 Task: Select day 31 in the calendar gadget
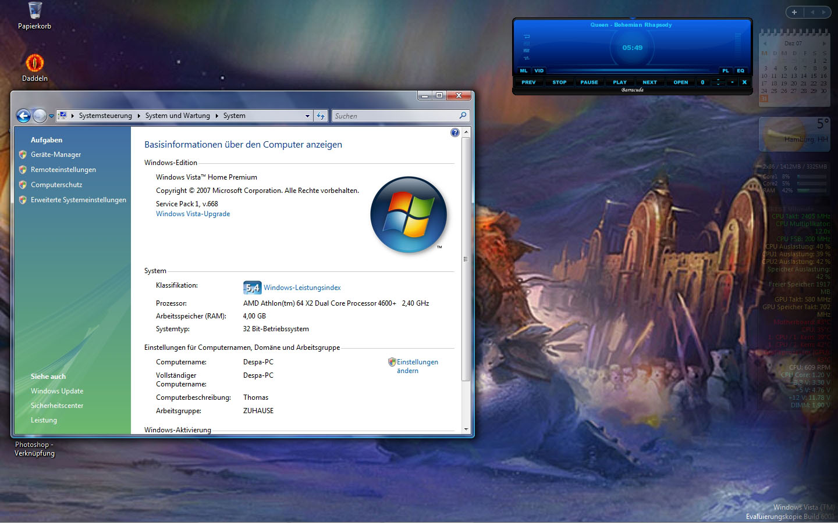tap(764, 98)
